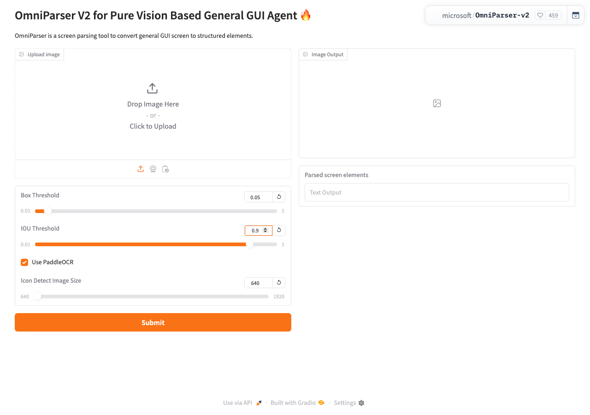Screen dimensions: 590x415
Task: Reset the Icon Detect Image Size value
Action: [x=279, y=283]
